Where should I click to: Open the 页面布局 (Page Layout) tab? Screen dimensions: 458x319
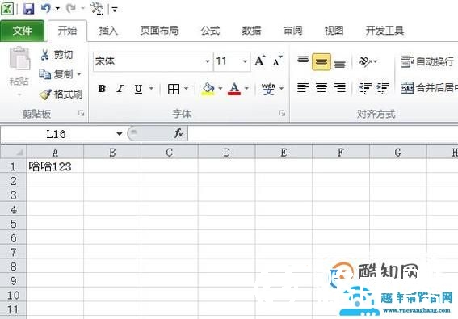tap(159, 31)
